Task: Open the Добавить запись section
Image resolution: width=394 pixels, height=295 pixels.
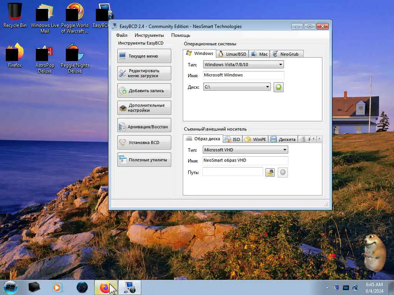Action: (x=144, y=91)
